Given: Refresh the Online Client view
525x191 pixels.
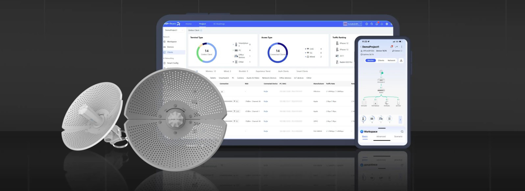Looking at the screenshot, I should point(201,30).
